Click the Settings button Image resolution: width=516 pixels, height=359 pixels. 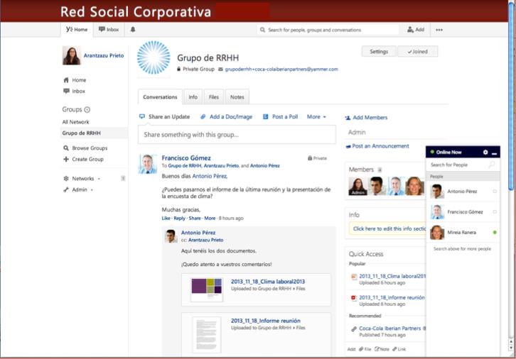click(379, 52)
